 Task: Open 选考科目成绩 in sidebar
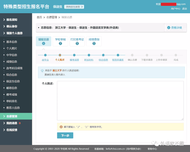tap(14, 68)
